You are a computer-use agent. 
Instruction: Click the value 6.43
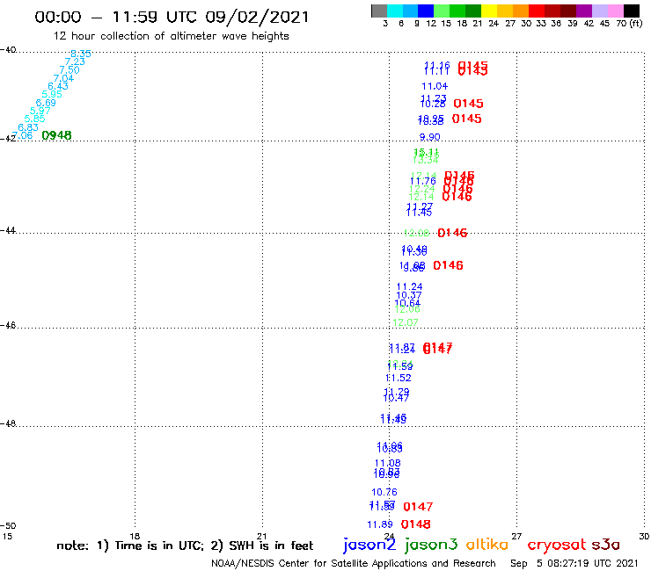tap(58, 86)
